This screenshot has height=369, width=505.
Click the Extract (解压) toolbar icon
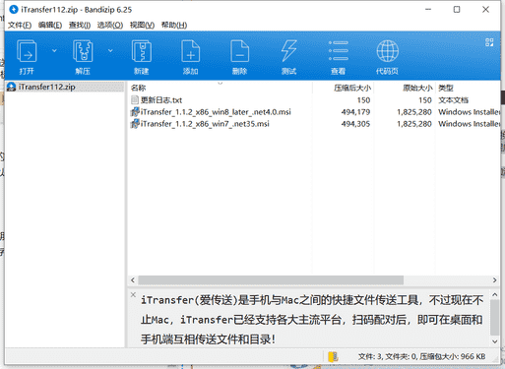point(83,51)
